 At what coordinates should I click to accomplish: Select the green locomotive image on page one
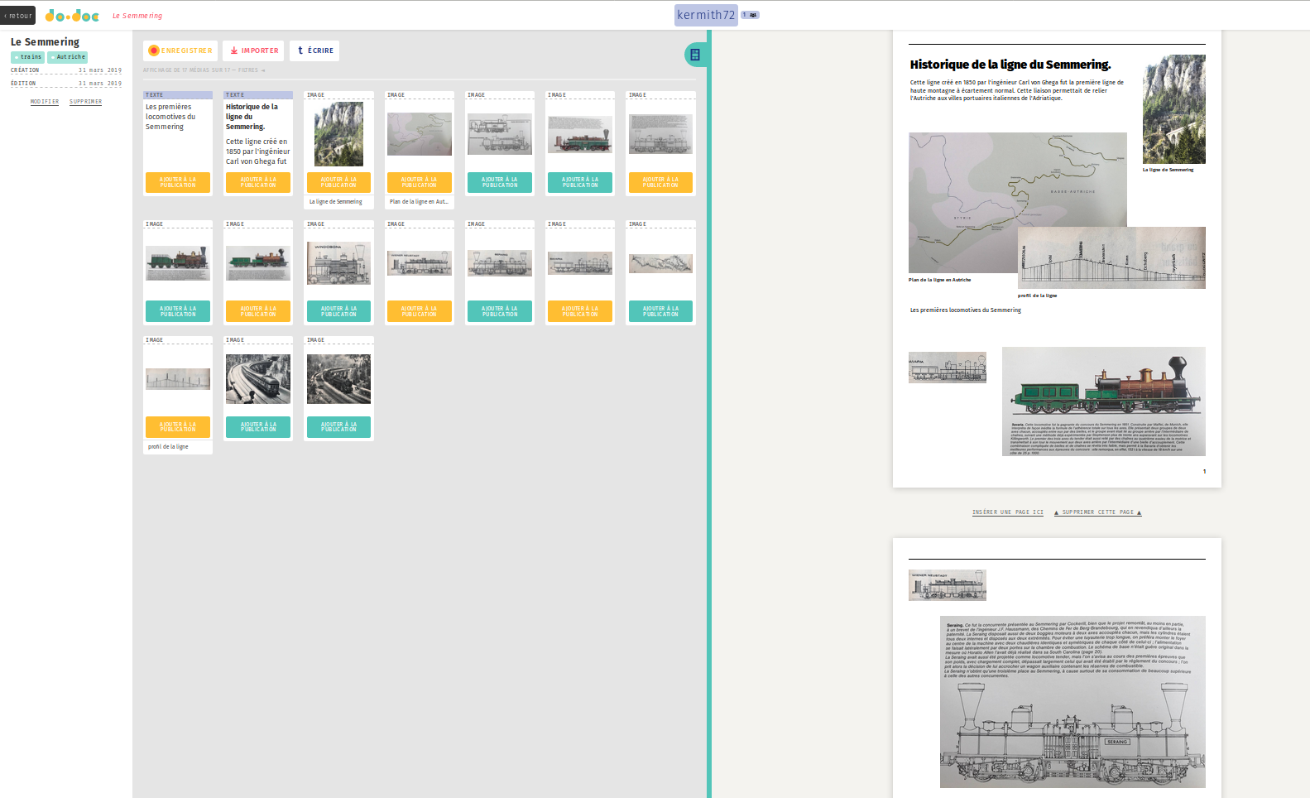pos(1103,401)
